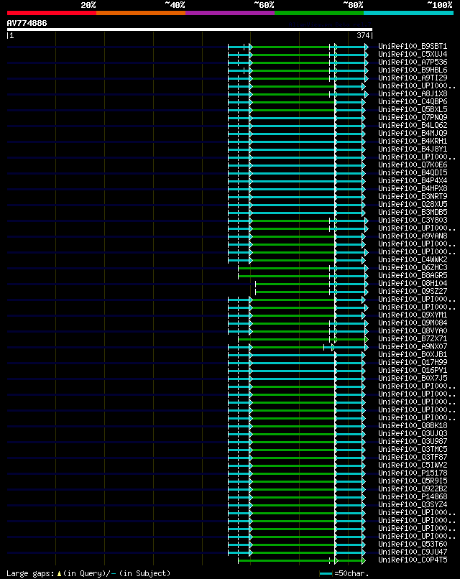Select the UniRef100_Q8BK18 entry
This screenshot has width=460, height=579.
click(x=413, y=425)
